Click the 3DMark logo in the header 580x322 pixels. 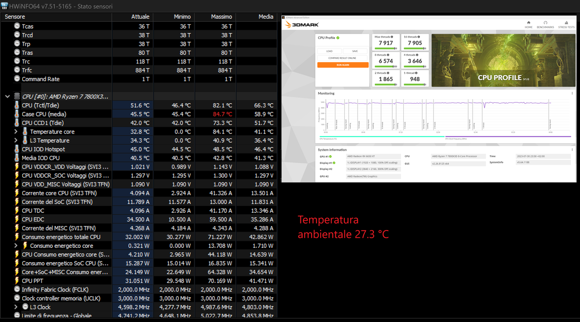click(302, 24)
